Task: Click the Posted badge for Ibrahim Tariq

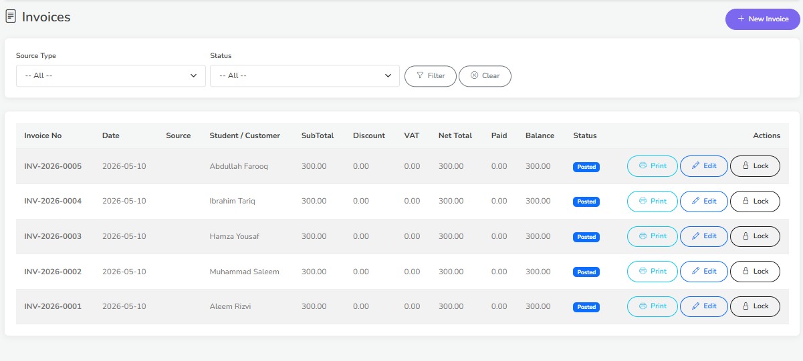Action: point(586,202)
